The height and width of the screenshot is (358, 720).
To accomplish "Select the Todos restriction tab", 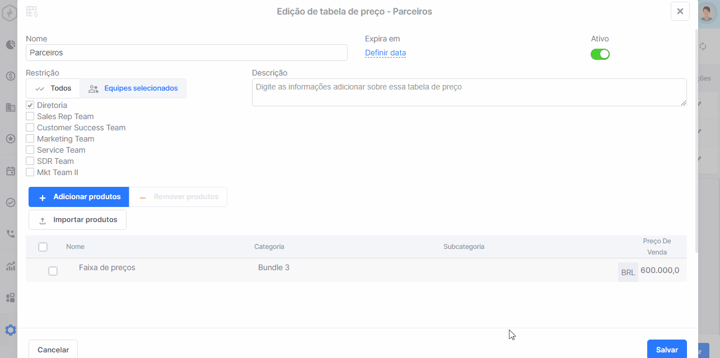I will point(53,88).
